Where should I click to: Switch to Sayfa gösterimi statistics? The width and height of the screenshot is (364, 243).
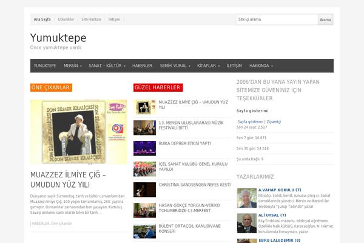(x=250, y=122)
